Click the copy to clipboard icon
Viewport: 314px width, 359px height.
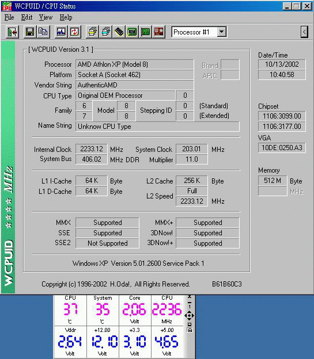pyautogui.click(x=43, y=32)
